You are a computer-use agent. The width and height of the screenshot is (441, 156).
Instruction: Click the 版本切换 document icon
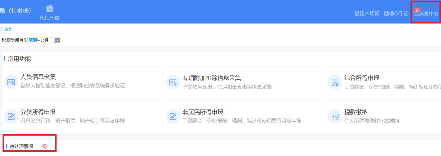point(357,13)
